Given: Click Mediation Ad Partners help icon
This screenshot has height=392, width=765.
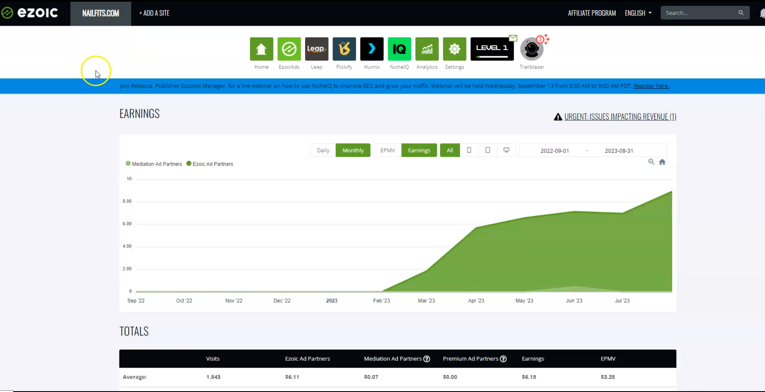Looking at the screenshot, I should click(x=427, y=359).
